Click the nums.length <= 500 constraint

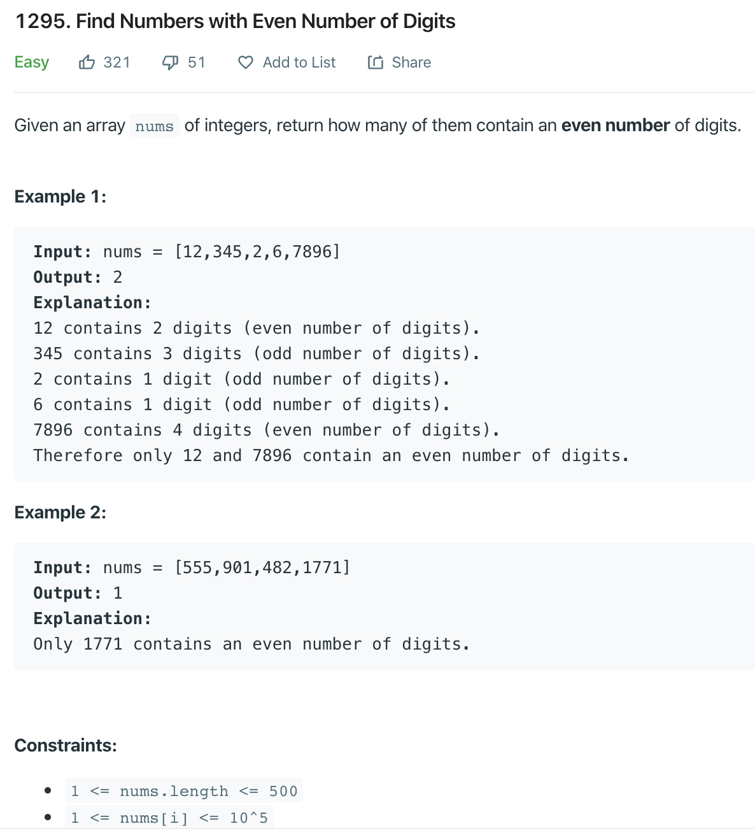point(184,791)
